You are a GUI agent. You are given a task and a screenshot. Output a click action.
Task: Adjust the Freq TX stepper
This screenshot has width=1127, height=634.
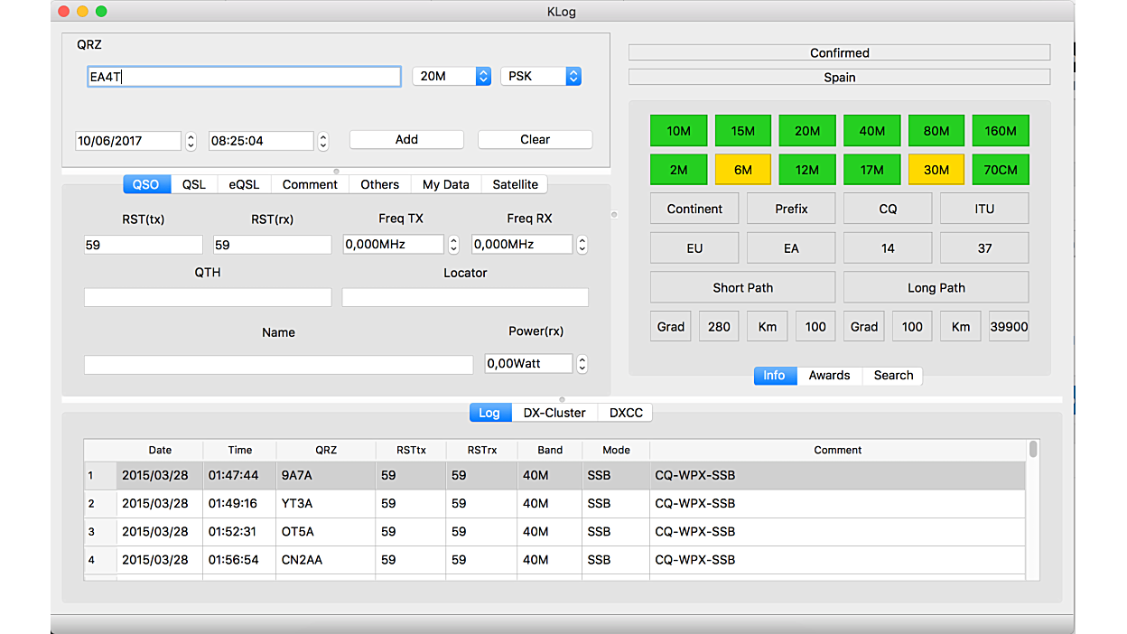tap(453, 245)
